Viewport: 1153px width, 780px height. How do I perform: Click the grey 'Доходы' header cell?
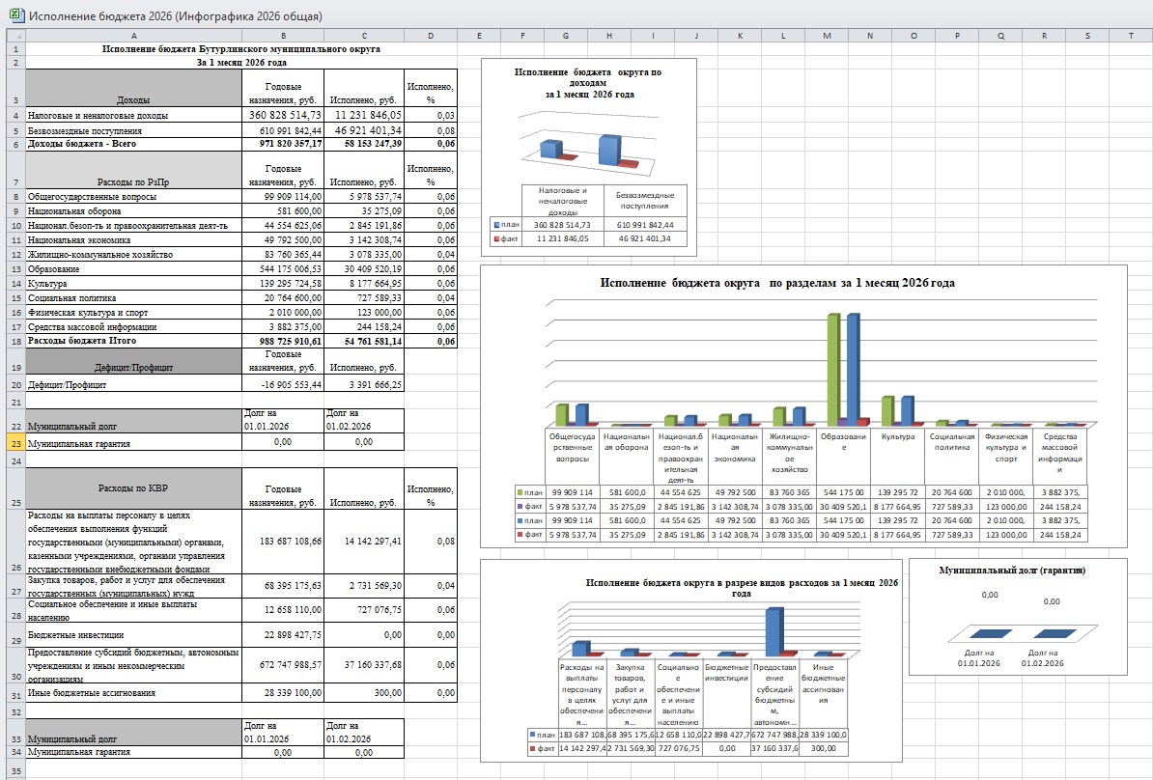(x=133, y=89)
